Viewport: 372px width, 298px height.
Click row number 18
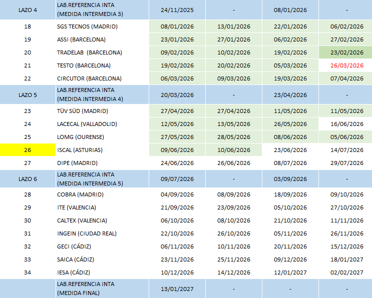28,26
